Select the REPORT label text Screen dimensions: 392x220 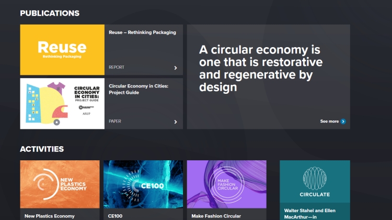pos(117,67)
